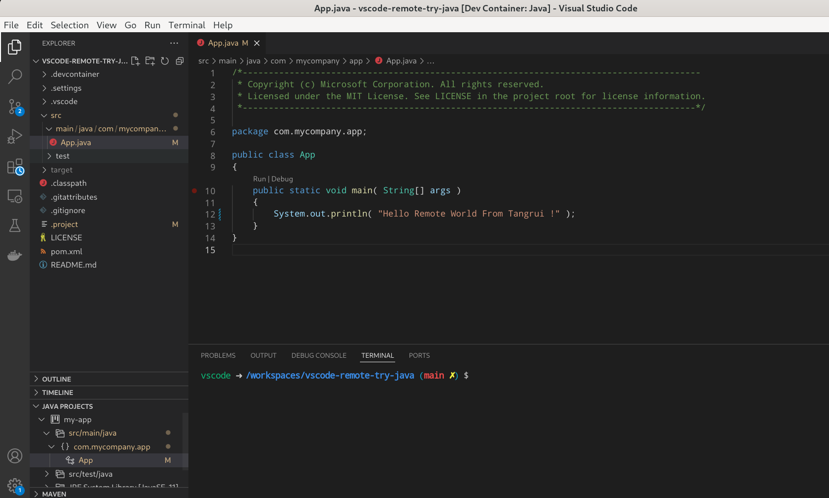Expand the .devcontainer folder

pyautogui.click(x=109, y=74)
